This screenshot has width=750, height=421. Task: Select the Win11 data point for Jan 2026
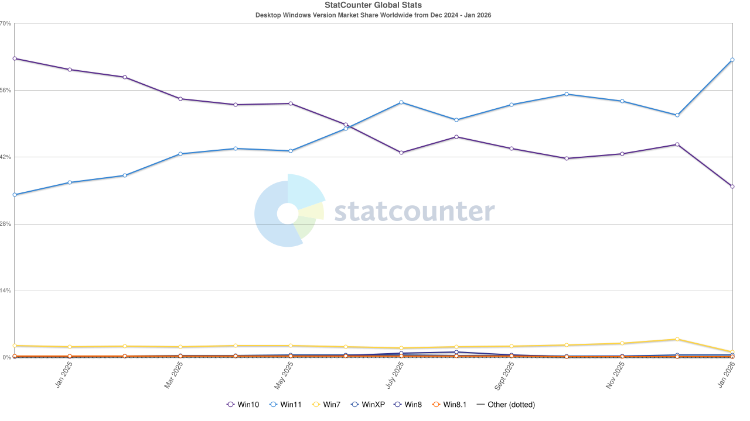pos(732,60)
